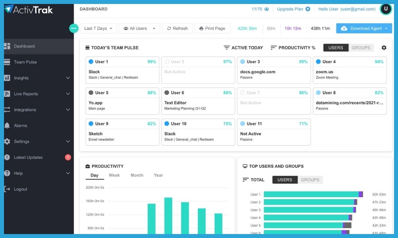Click the 11/75 users count icon
Image resolution: width=398 pixels, height=238 pixels.
tap(267, 9)
